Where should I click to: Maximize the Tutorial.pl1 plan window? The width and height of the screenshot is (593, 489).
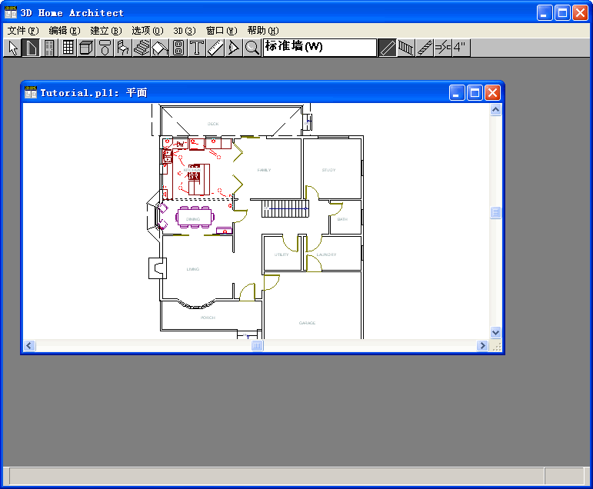click(475, 93)
